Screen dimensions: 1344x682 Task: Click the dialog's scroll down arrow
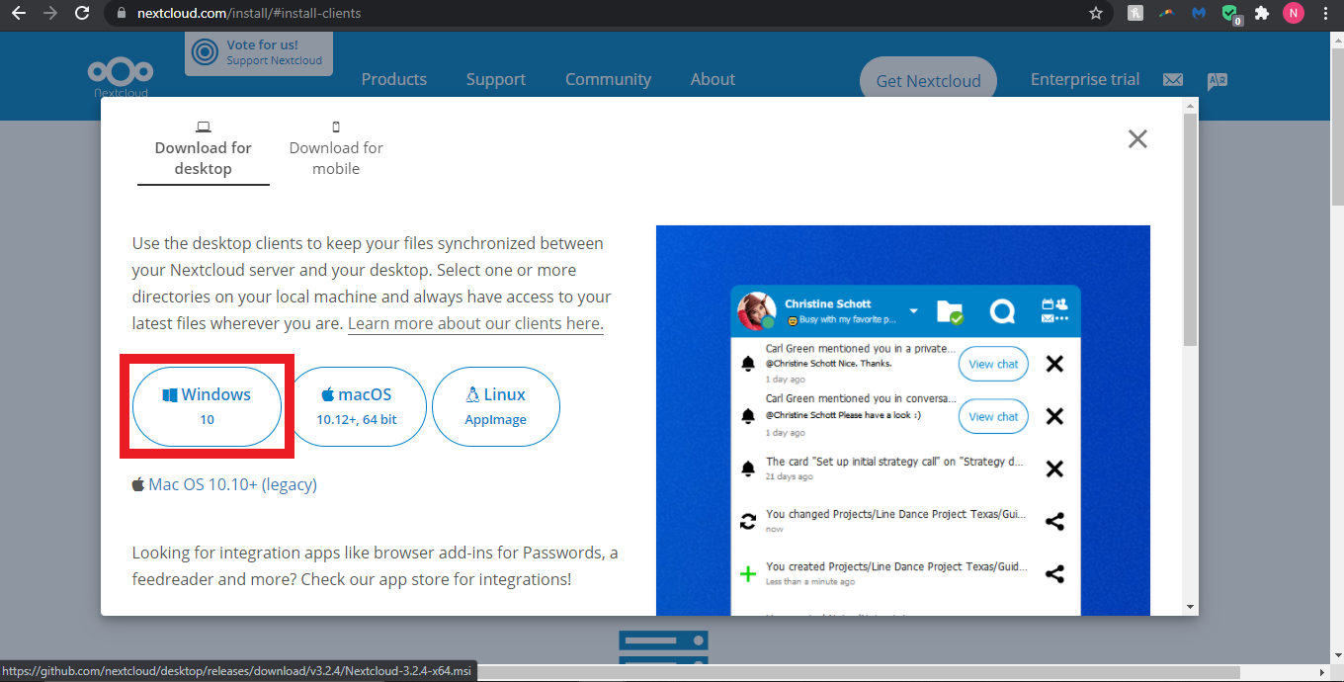pyautogui.click(x=1190, y=606)
